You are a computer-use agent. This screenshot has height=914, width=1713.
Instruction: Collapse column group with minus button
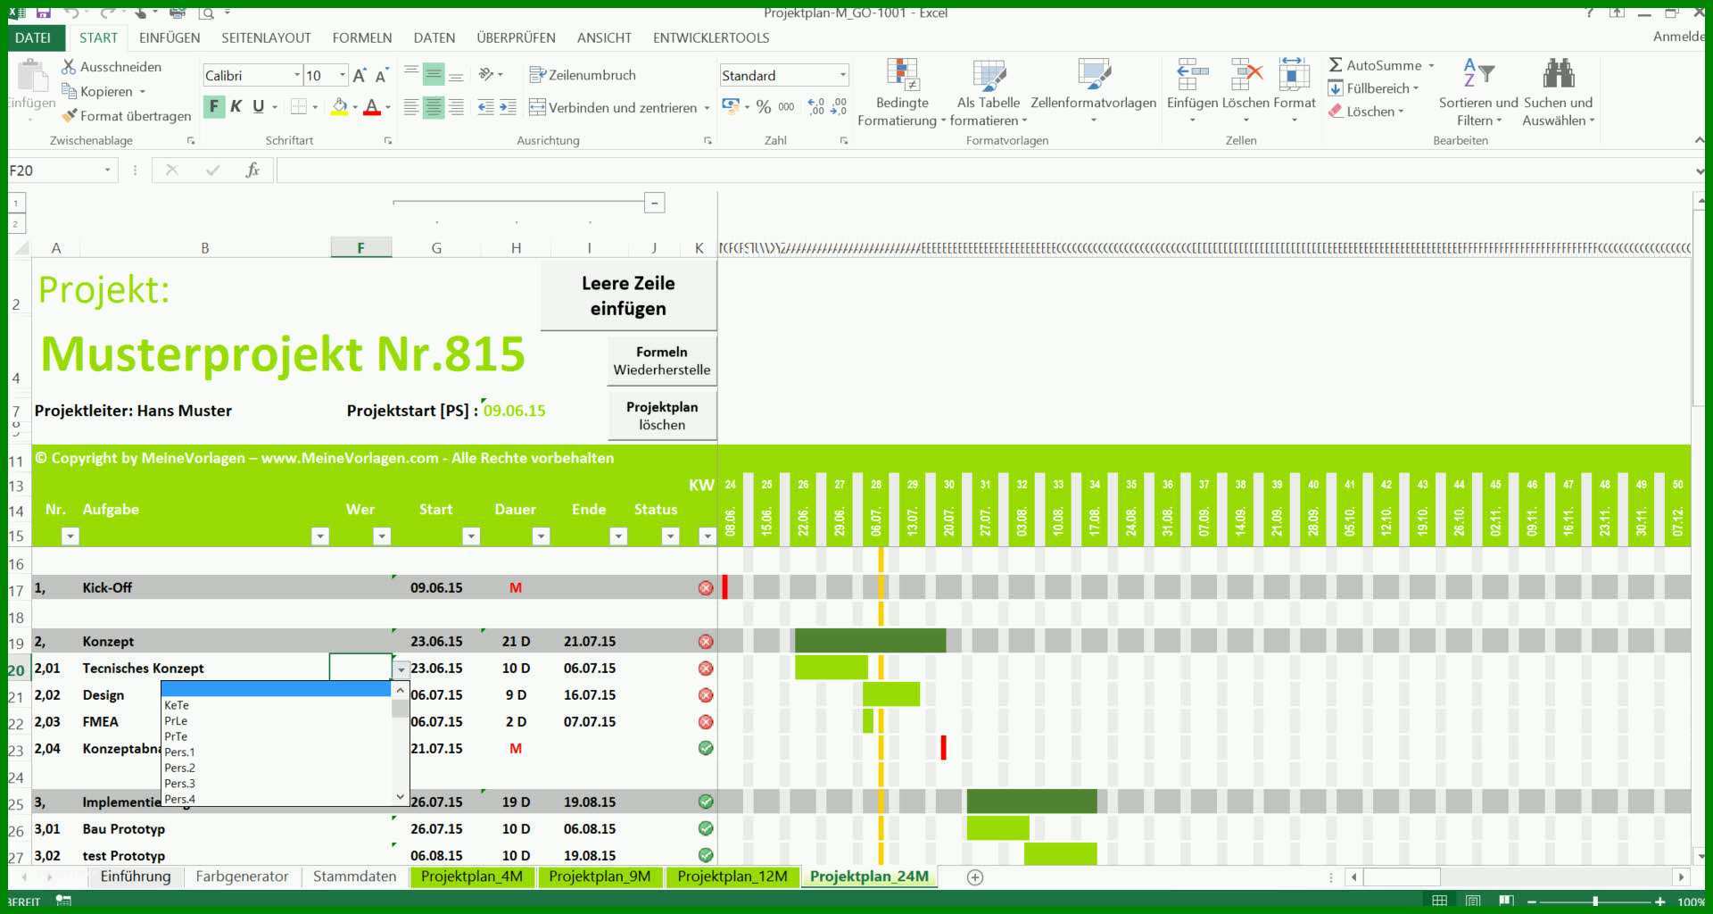[654, 204]
